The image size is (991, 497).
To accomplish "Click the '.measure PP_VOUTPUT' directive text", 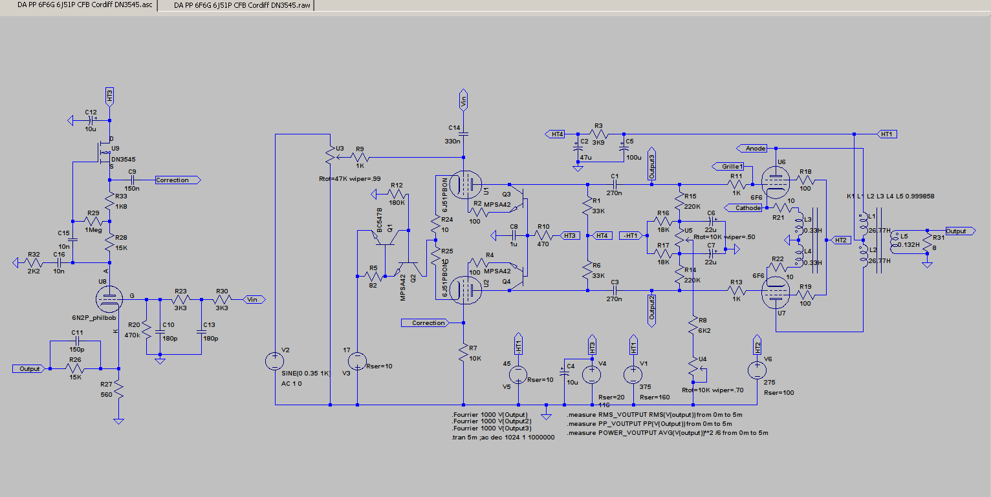I will click(650, 423).
